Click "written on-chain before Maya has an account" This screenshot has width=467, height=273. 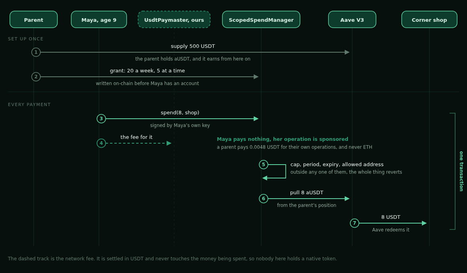click(x=148, y=83)
